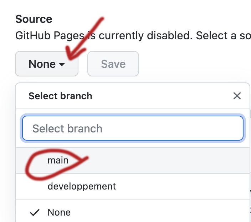Click the Select branch placeholder text
This screenshot has width=251, height=222.
tap(67, 128)
